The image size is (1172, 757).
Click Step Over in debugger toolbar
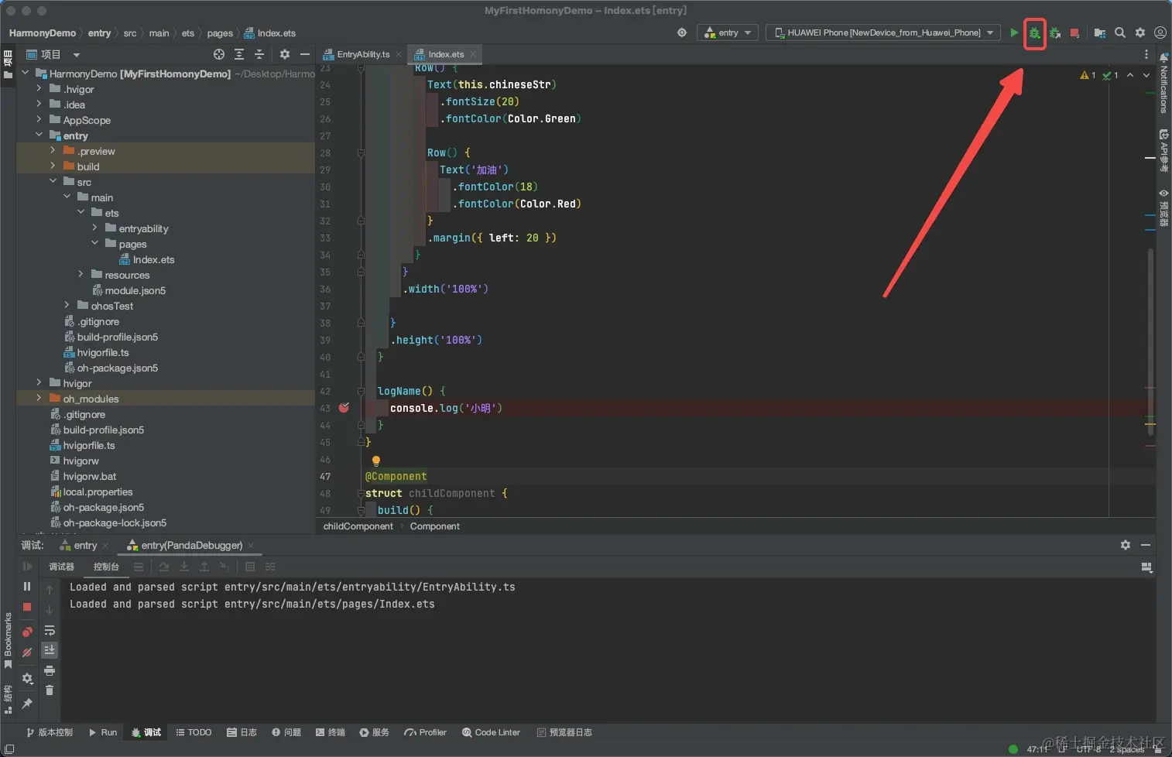(164, 567)
